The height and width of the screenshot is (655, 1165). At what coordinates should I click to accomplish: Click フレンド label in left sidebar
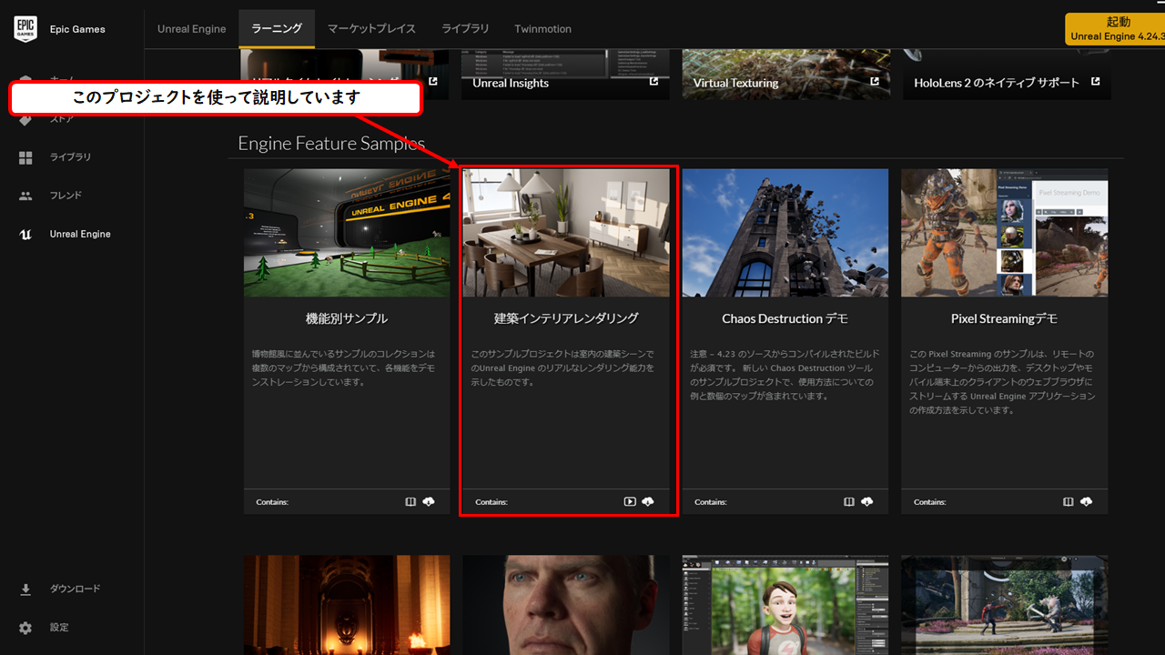tap(66, 196)
